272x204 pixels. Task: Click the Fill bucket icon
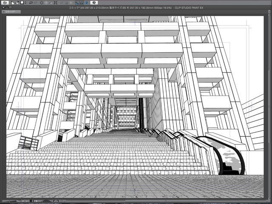tap(51, 3)
